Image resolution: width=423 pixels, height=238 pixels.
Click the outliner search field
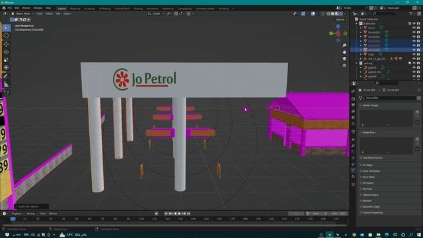click(x=384, y=13)
